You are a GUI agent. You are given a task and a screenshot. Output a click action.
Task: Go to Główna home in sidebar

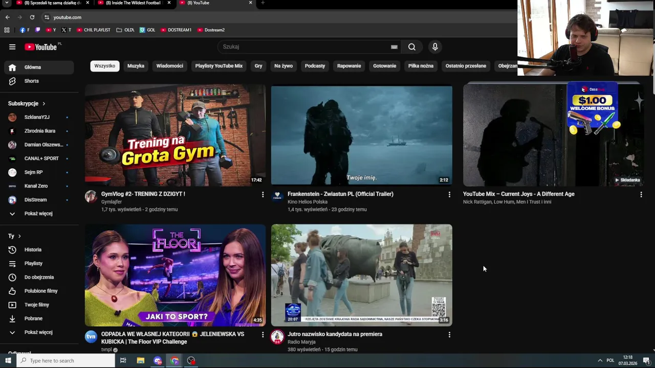(x=39, y=67)
